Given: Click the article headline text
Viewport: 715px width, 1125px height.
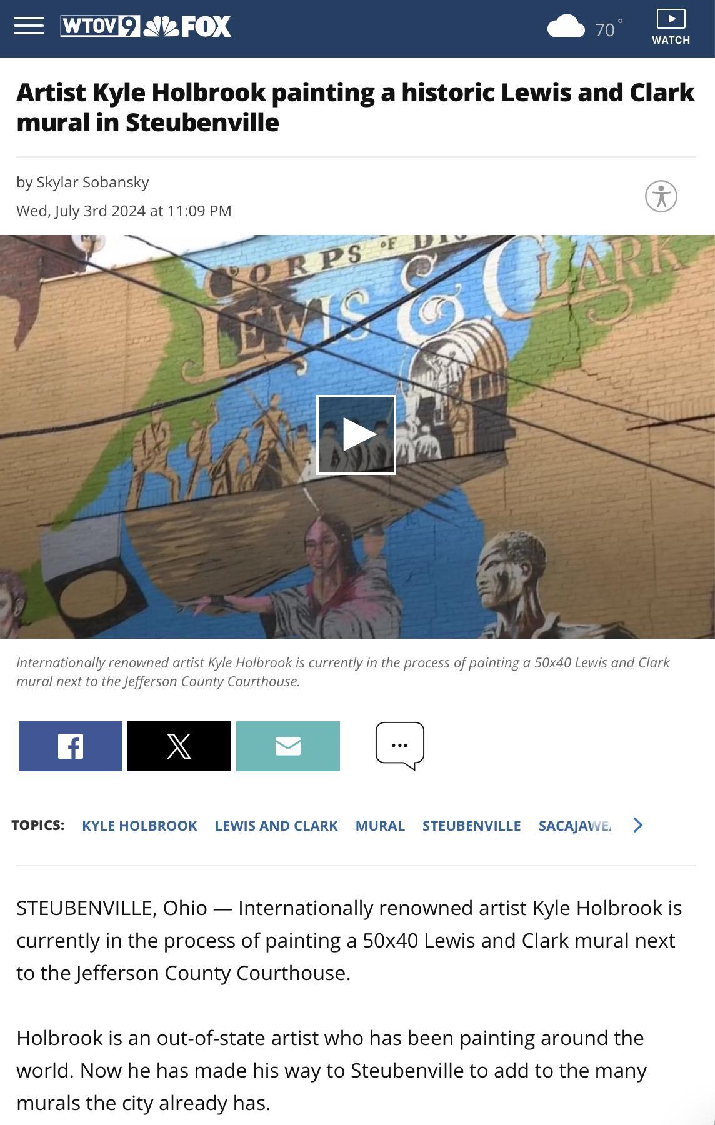Looking at the screenshot, I should click(x=355, y=107).
